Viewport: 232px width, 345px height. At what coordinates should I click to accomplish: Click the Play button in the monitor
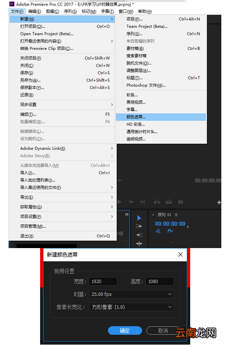click(119, 202)
